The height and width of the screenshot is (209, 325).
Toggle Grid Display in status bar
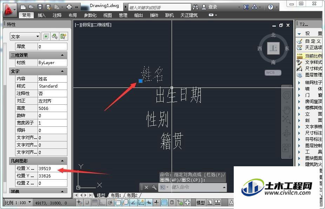click(94, 203)
